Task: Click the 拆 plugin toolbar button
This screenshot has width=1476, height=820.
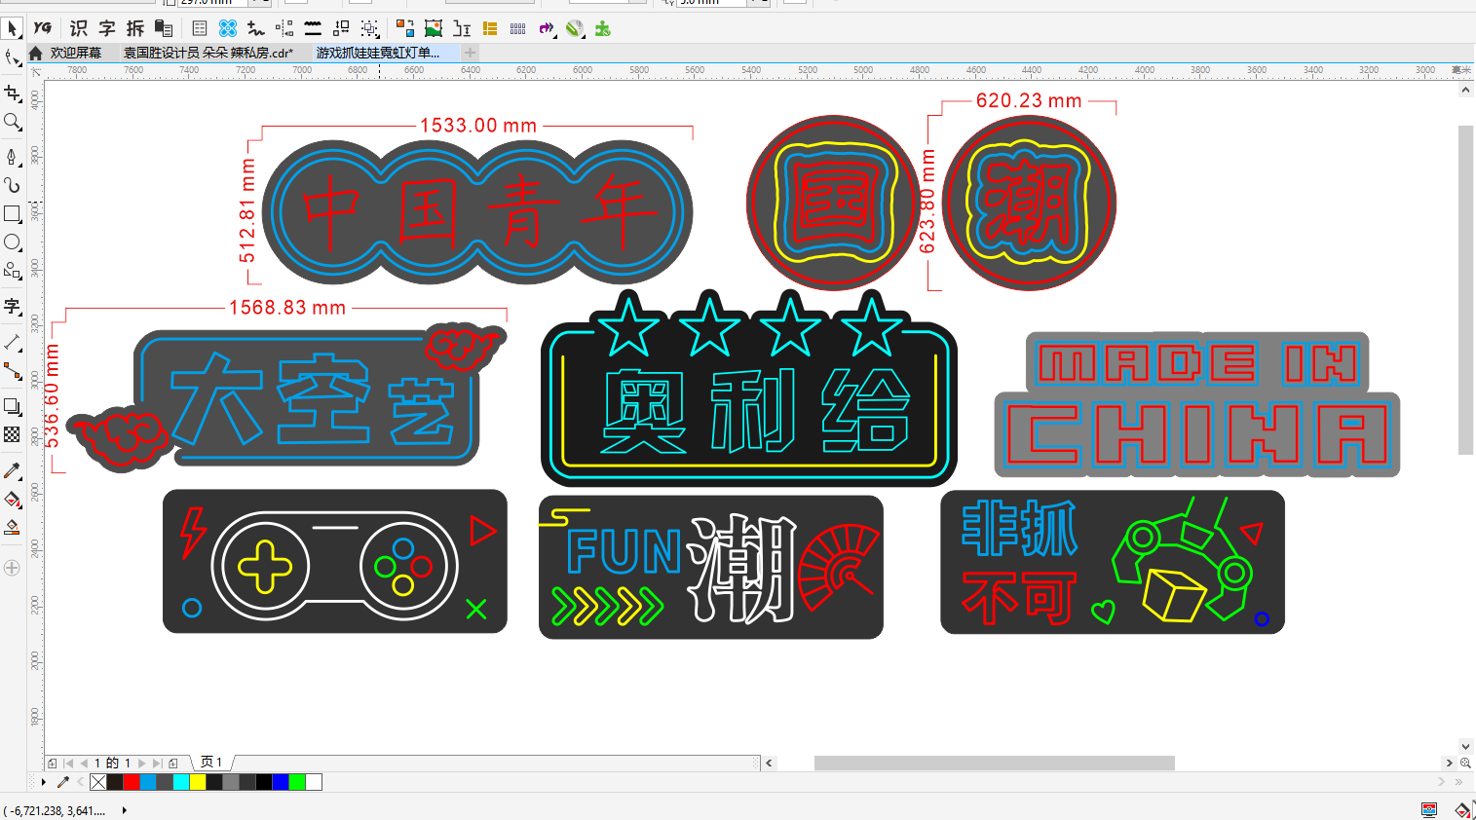Action: coord(135,28)
